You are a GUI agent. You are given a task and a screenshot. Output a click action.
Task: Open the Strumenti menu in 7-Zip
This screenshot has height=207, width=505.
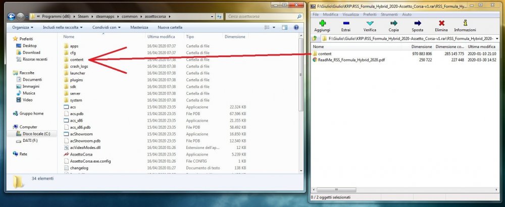tap(389, 15)
